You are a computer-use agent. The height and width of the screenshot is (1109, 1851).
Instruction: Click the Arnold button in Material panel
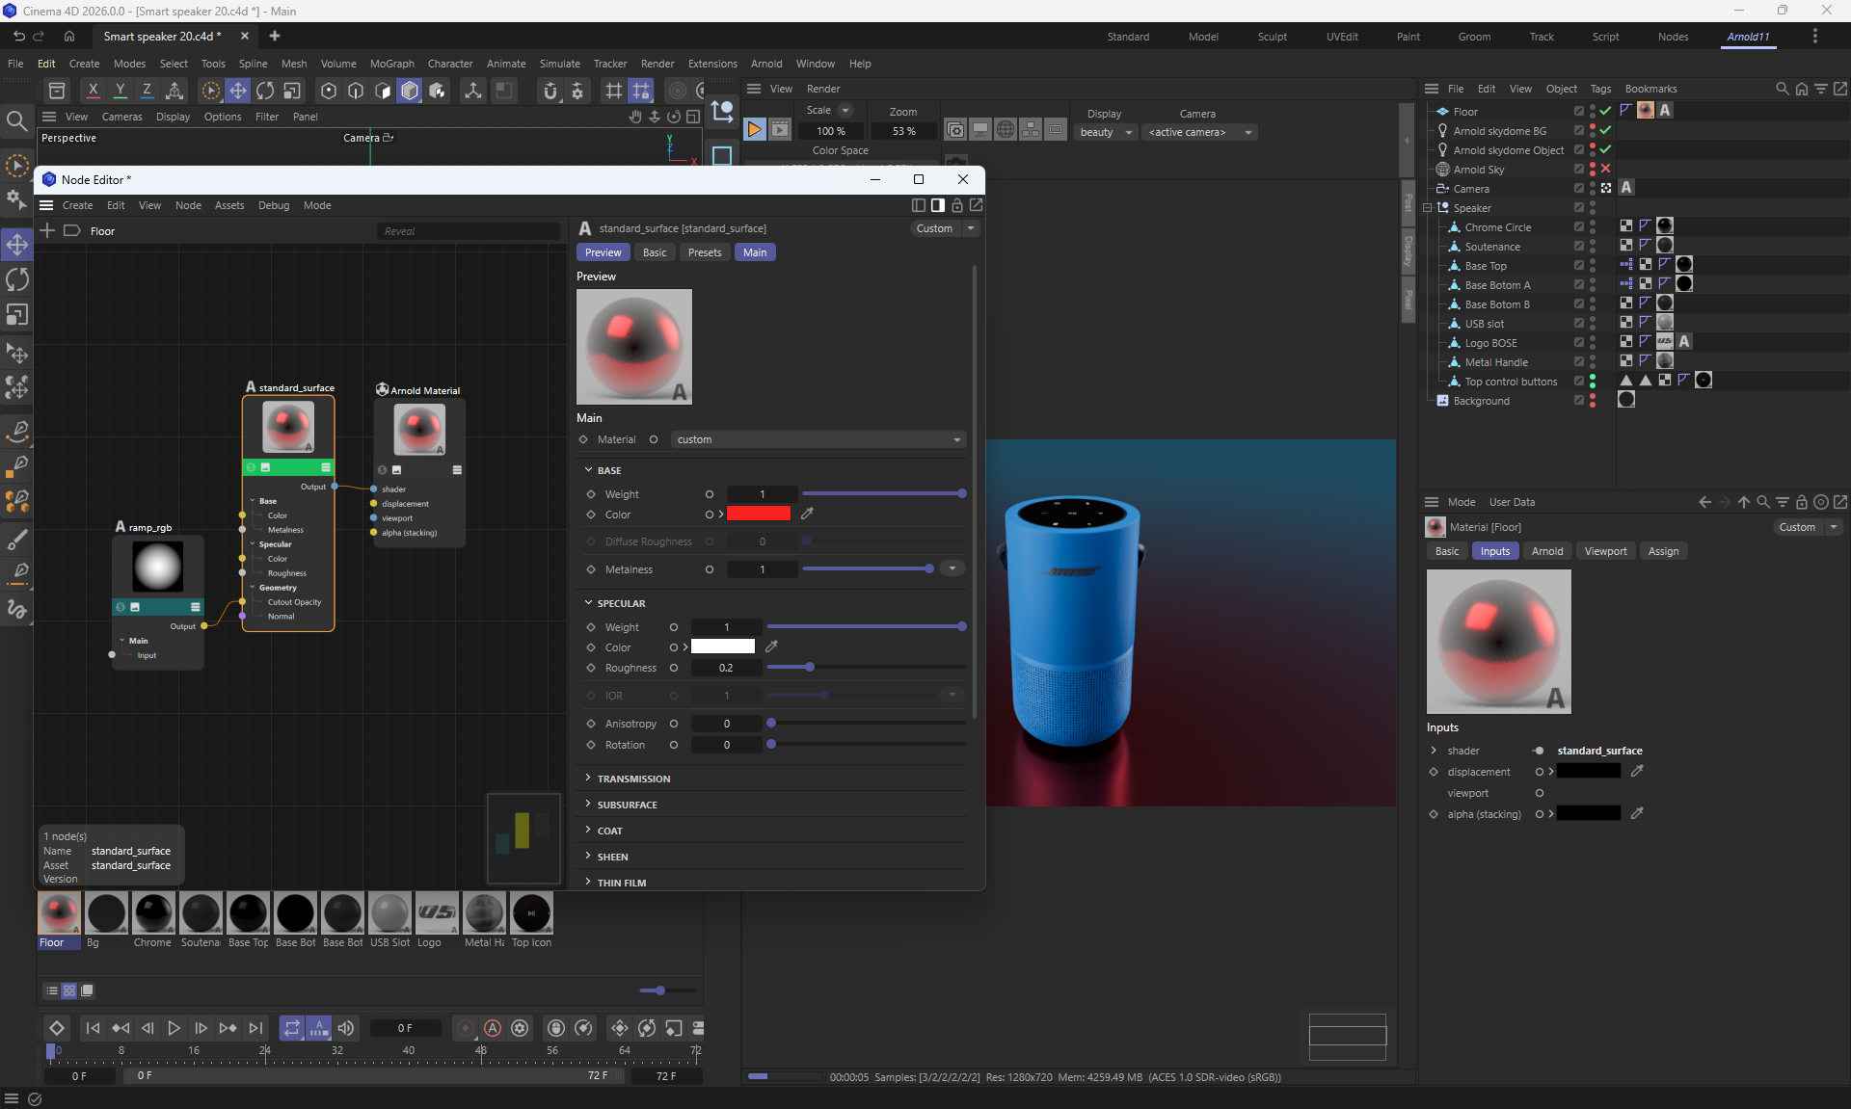(x=1546, y=551)
